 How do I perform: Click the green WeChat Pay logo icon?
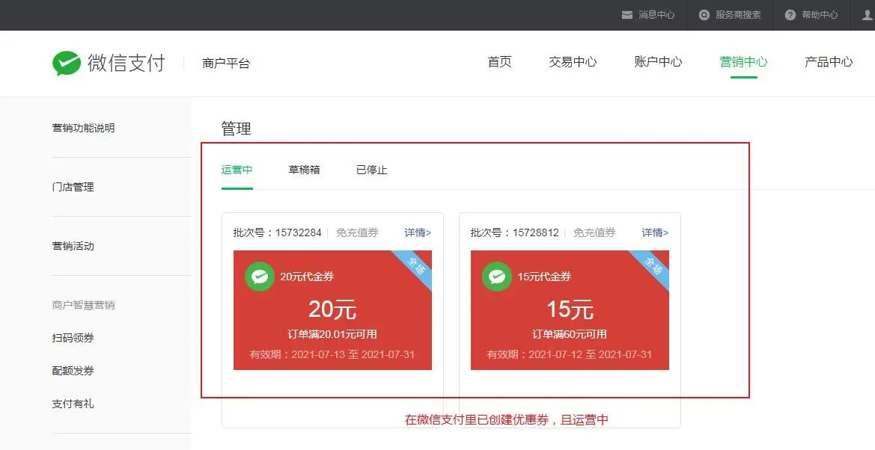[67, 63]
